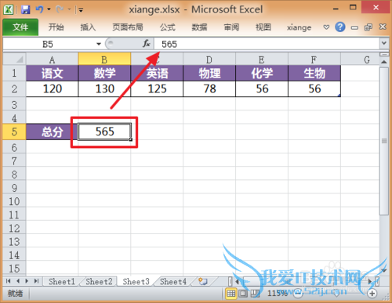
Task: Open the Undo history dropdown arrow
Action: pyautogui.click(x=49, y=9)
